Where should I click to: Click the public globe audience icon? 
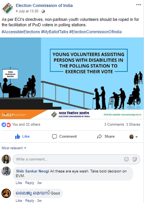click(43, 11)
